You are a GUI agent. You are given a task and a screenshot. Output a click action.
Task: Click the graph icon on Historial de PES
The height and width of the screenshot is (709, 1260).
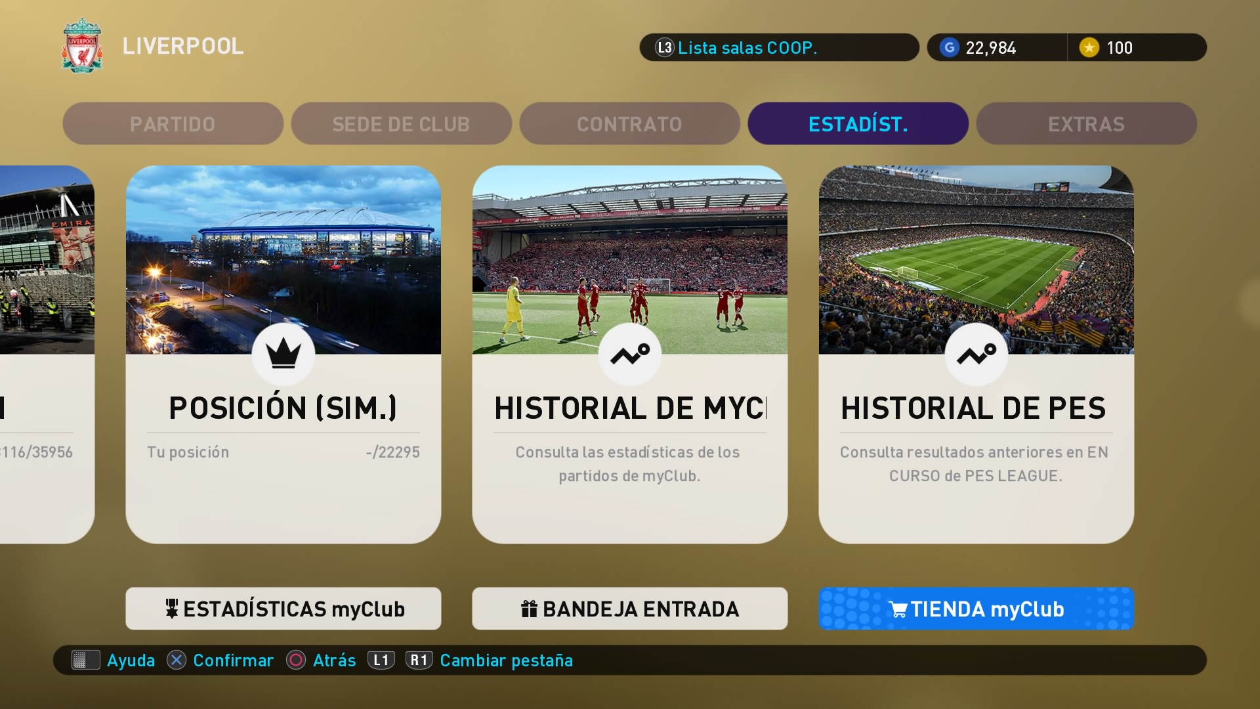[976, 354]
